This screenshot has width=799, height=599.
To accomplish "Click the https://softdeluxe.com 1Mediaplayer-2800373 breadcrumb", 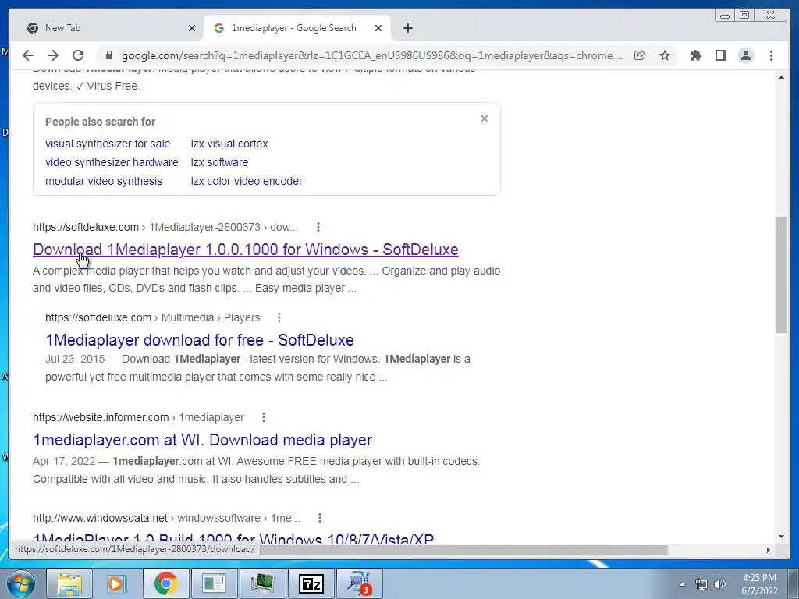I will [165, 227].
